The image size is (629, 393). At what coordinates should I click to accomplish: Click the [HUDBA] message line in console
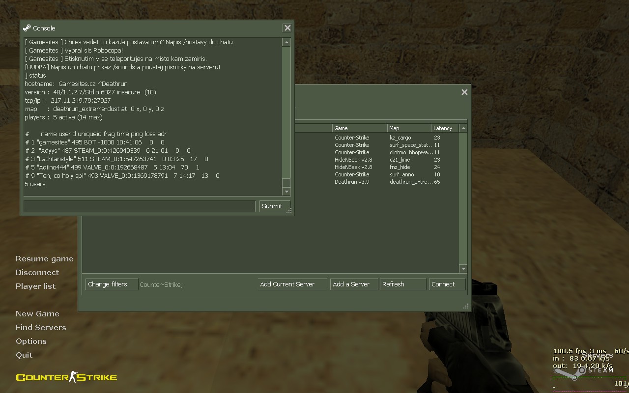pos(122,67)
